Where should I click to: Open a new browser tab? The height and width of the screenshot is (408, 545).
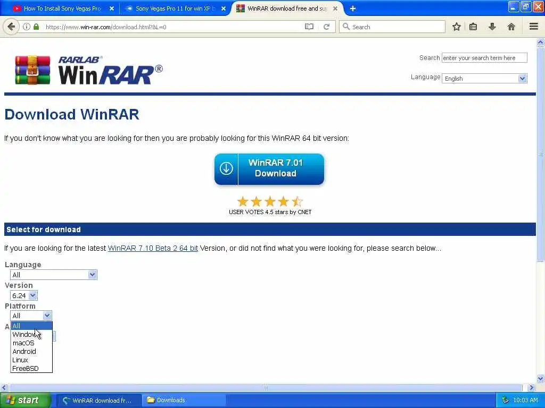coord(353,8)
